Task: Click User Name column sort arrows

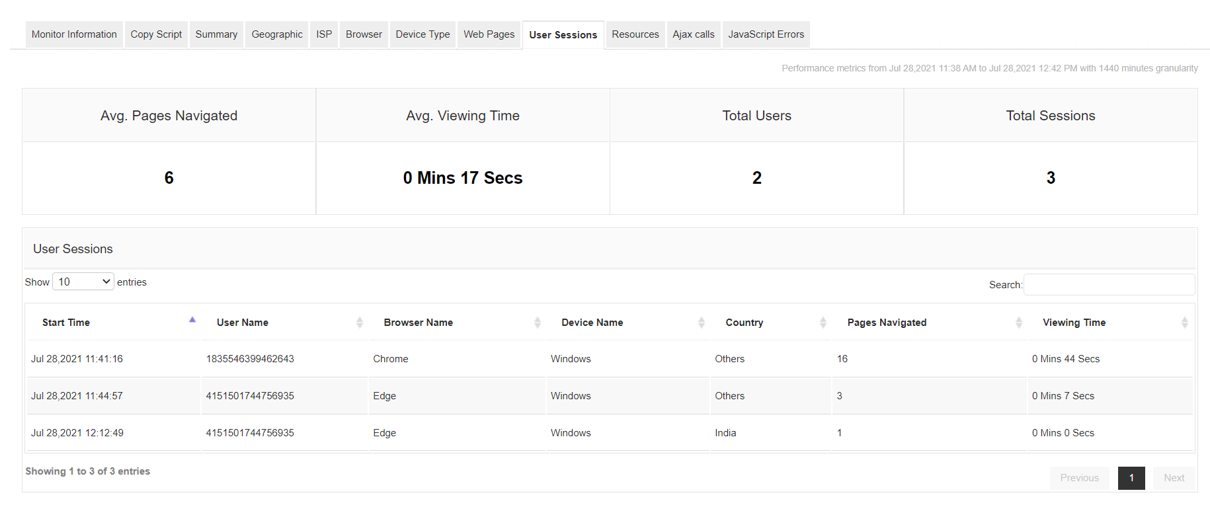Action: 360,323
